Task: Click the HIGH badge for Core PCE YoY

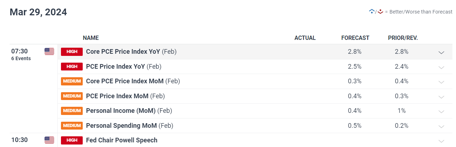Action: 72,52
